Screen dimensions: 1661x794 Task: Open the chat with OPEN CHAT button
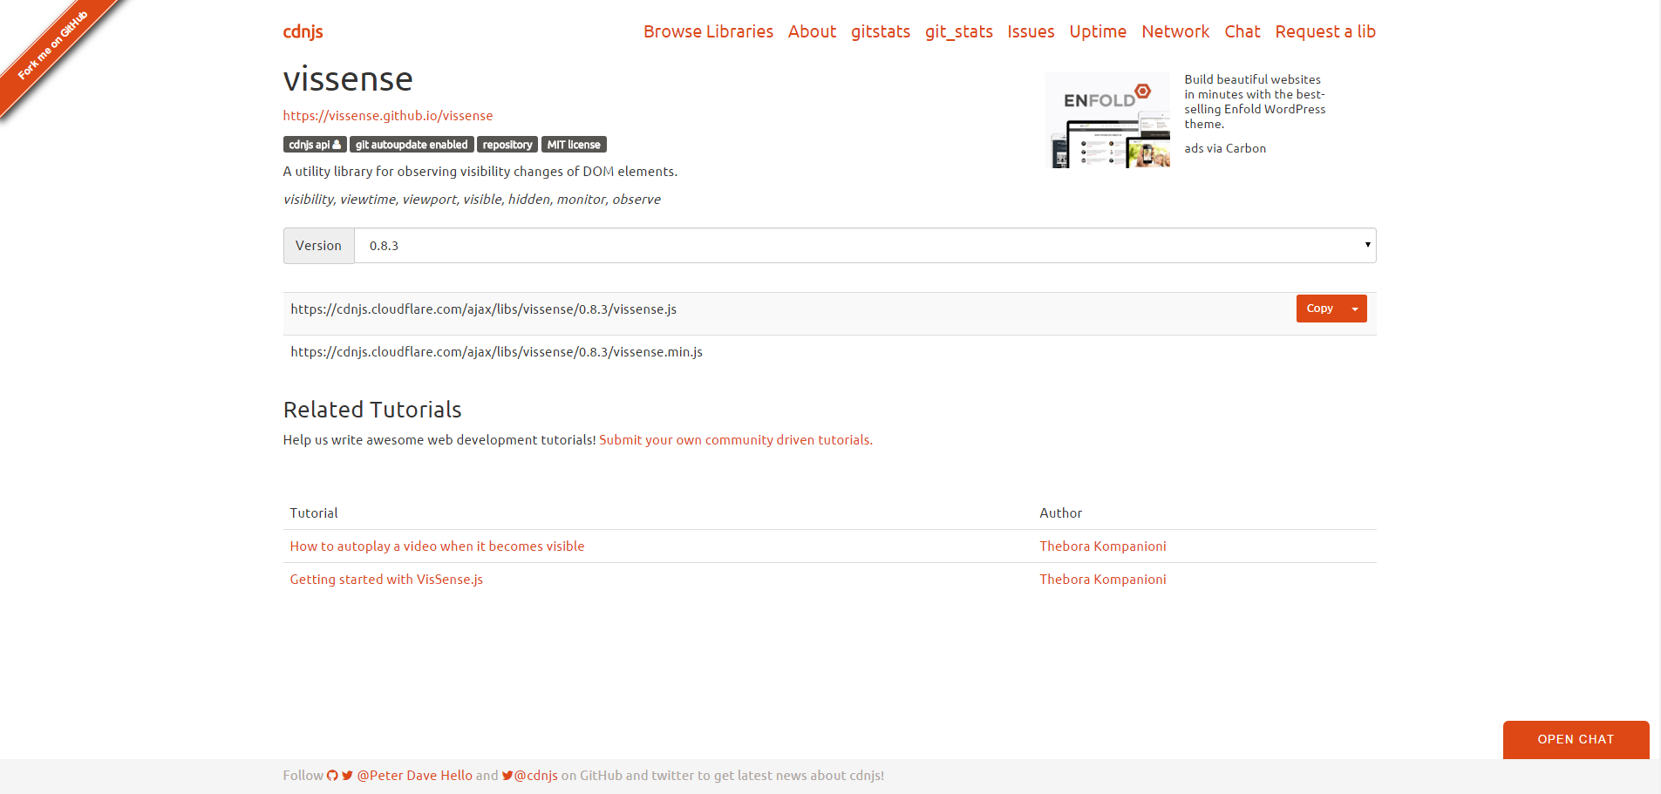[1576, 739]
